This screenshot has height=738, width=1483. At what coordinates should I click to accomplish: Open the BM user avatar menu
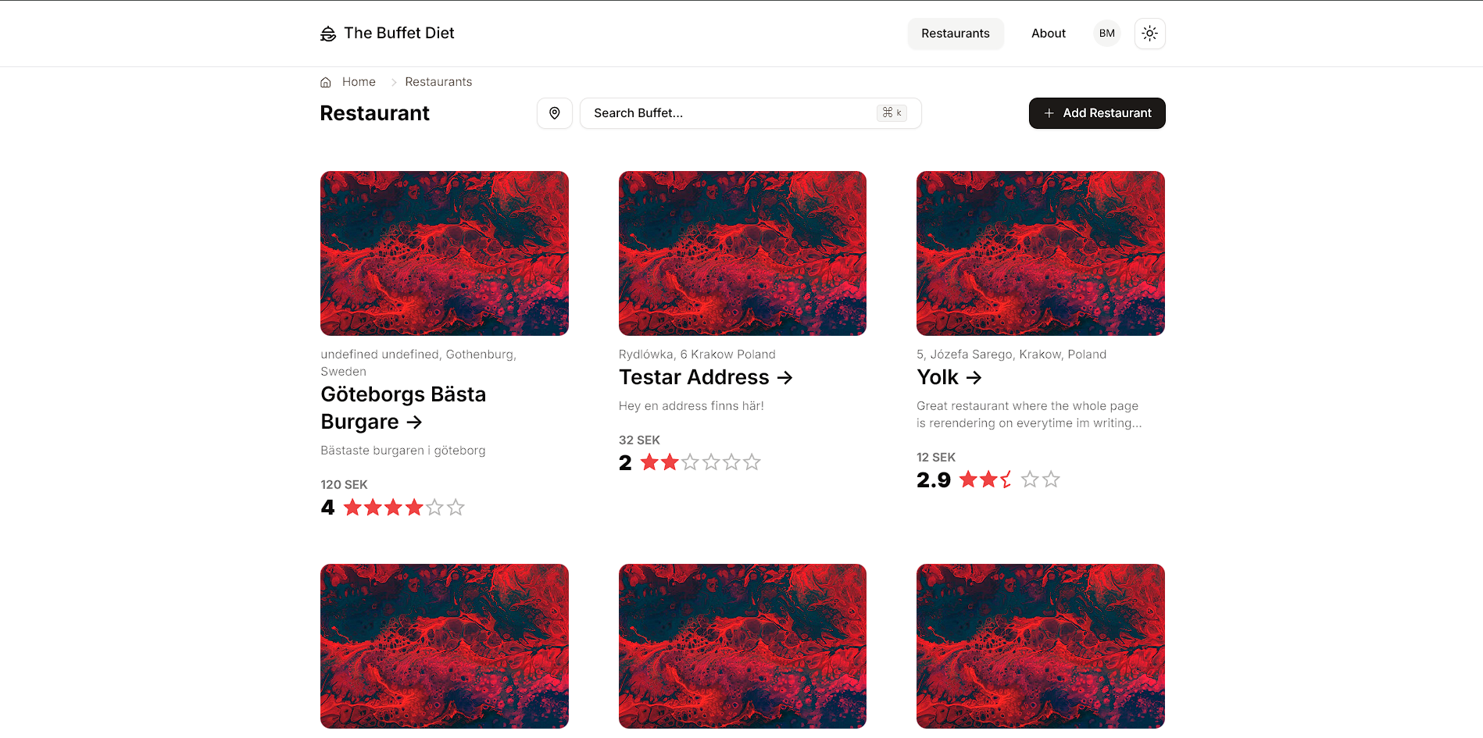1106,34
